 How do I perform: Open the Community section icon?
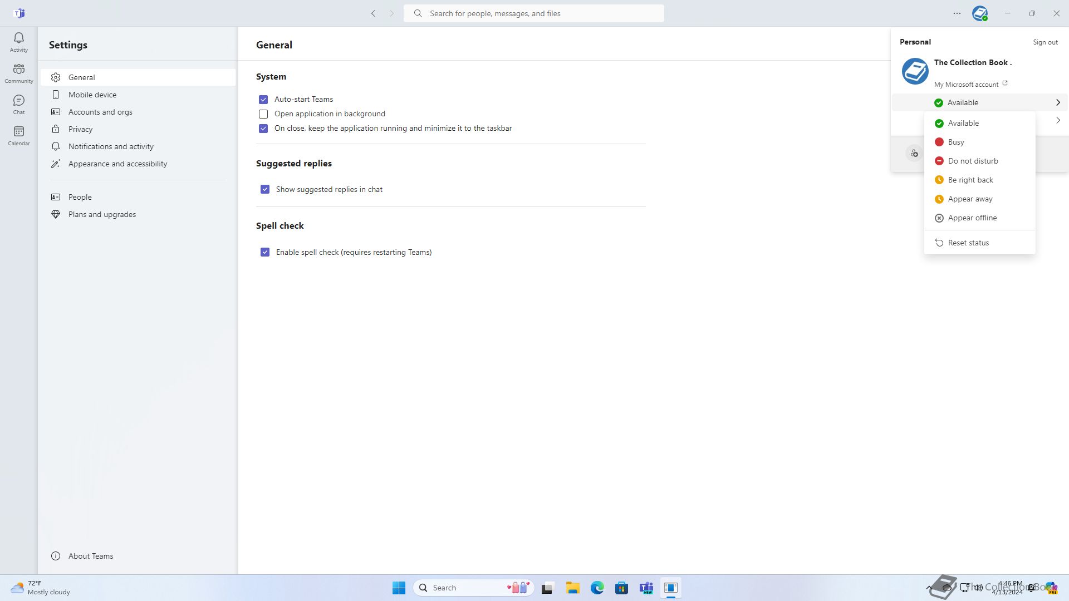point(18,73)
